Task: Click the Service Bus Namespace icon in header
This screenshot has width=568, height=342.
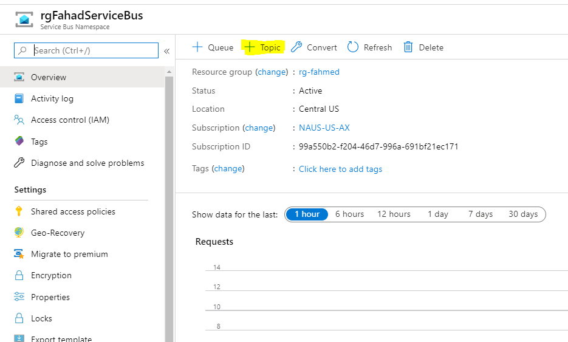Action: (x=24, y=19)
